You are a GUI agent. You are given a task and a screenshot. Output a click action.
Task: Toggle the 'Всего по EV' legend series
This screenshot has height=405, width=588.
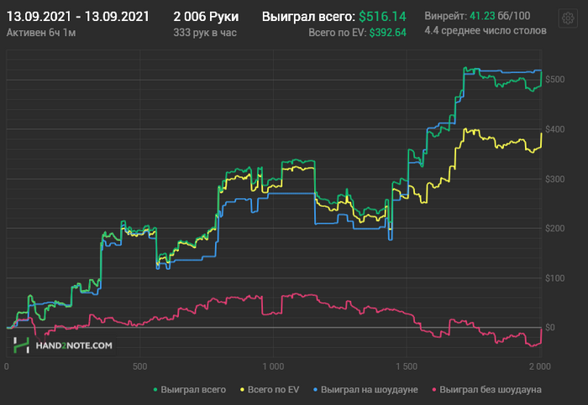tap(270, 390)
